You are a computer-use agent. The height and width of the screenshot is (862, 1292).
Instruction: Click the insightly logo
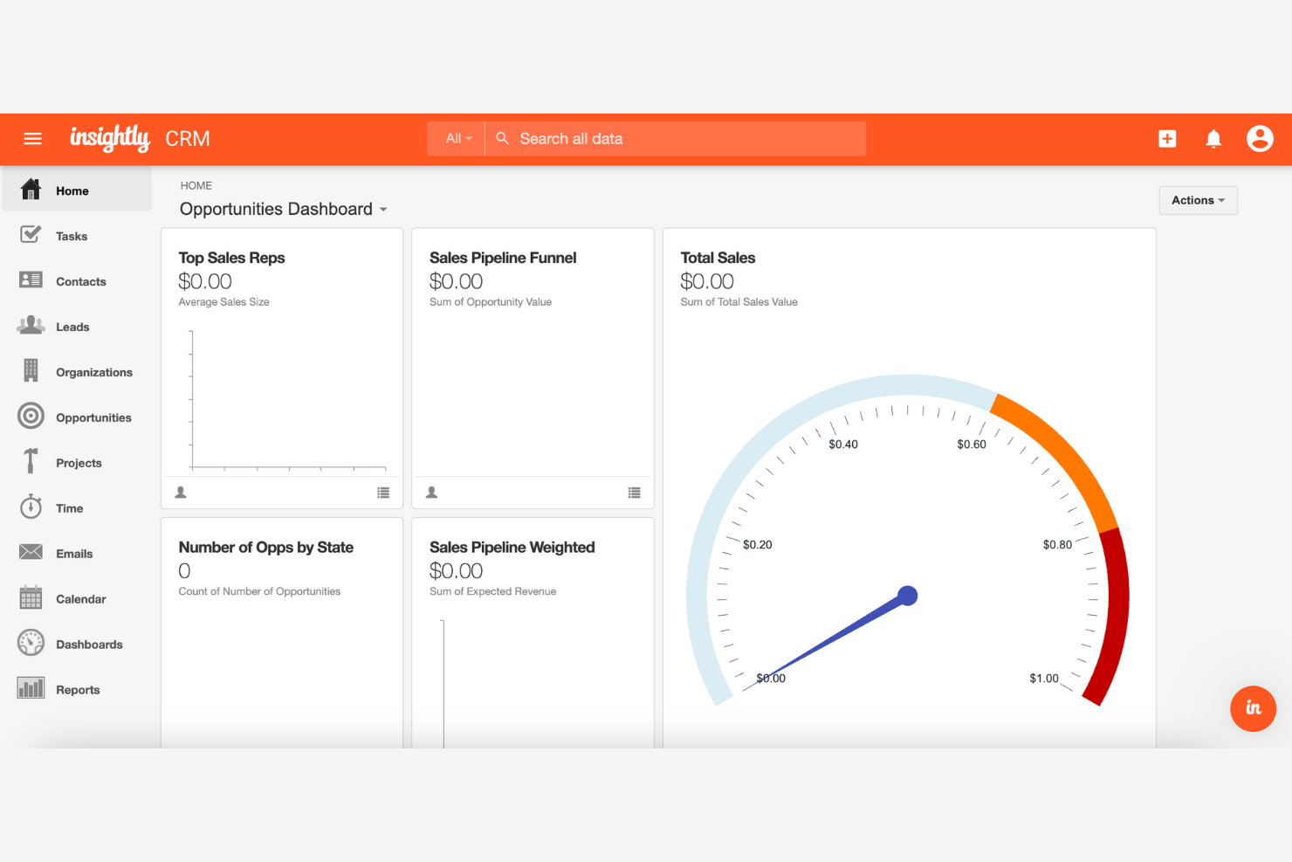110,138
